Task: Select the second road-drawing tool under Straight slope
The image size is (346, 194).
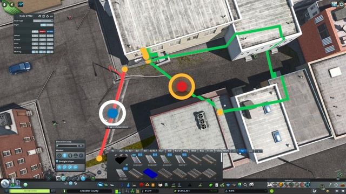Action: click(x=65, y=167)
